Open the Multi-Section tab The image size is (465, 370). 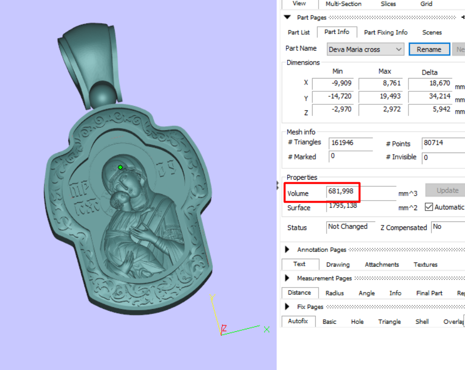coord(343,4)
